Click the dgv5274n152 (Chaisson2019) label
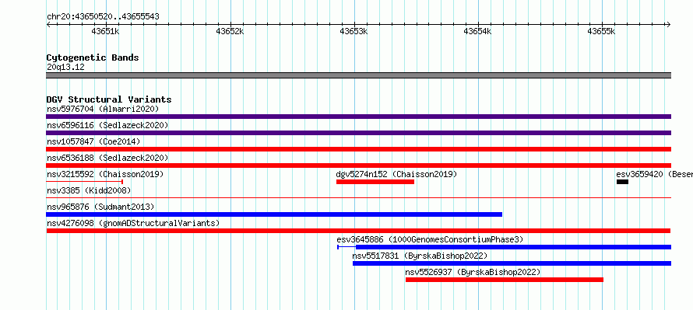Screen dimensions: 693x310 click(396, 174)
